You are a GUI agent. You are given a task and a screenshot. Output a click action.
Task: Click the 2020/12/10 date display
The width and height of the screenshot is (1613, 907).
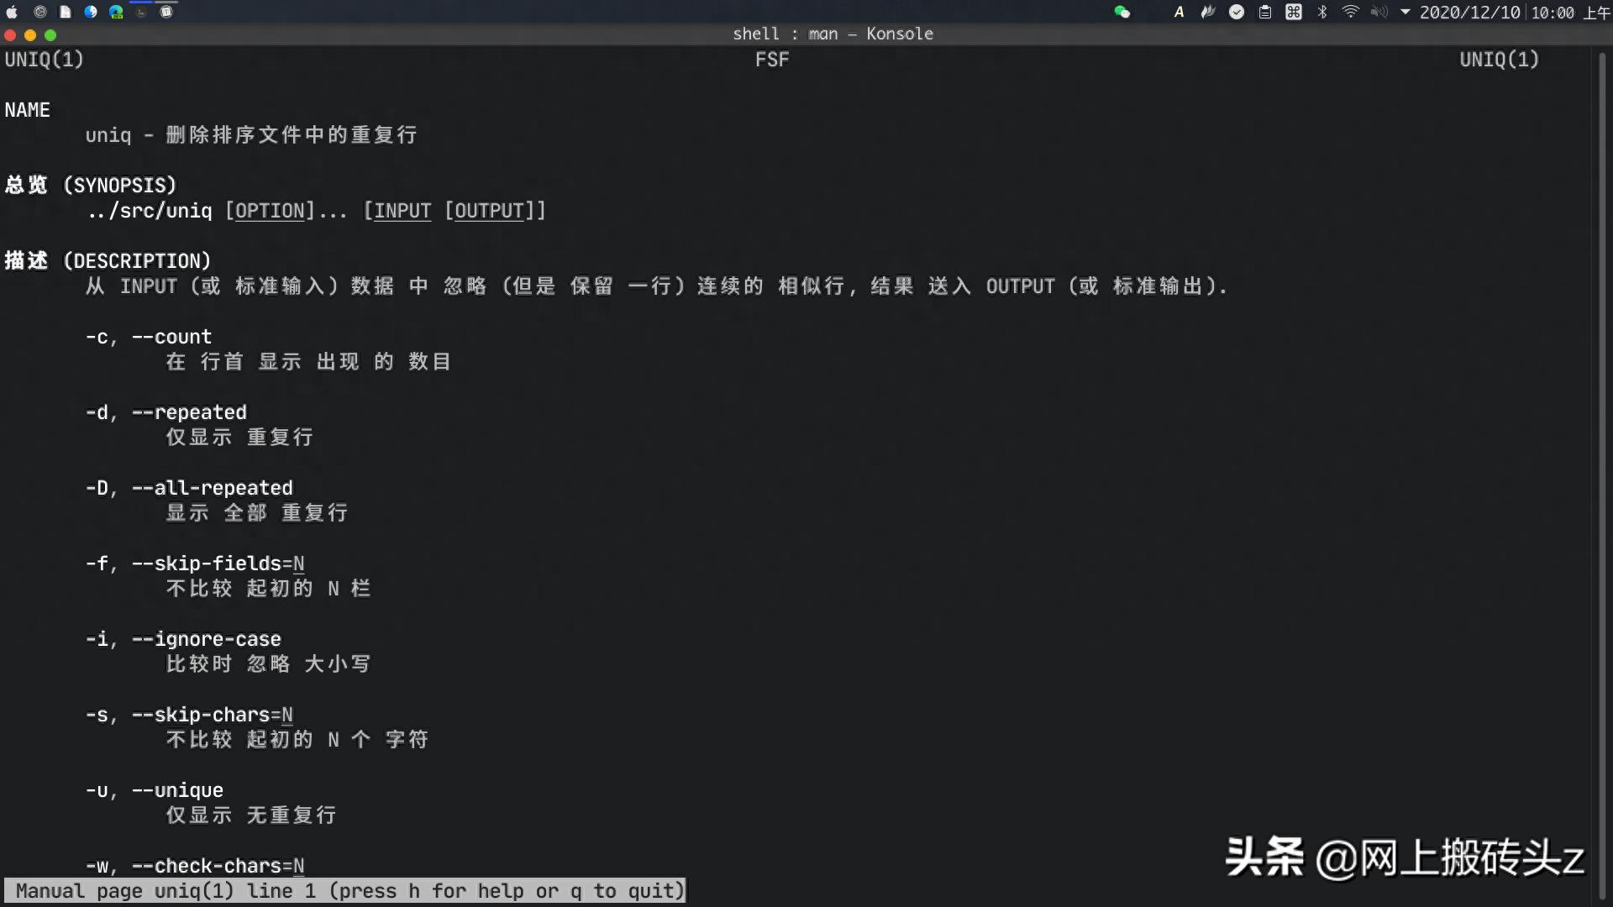point(1470,13)
